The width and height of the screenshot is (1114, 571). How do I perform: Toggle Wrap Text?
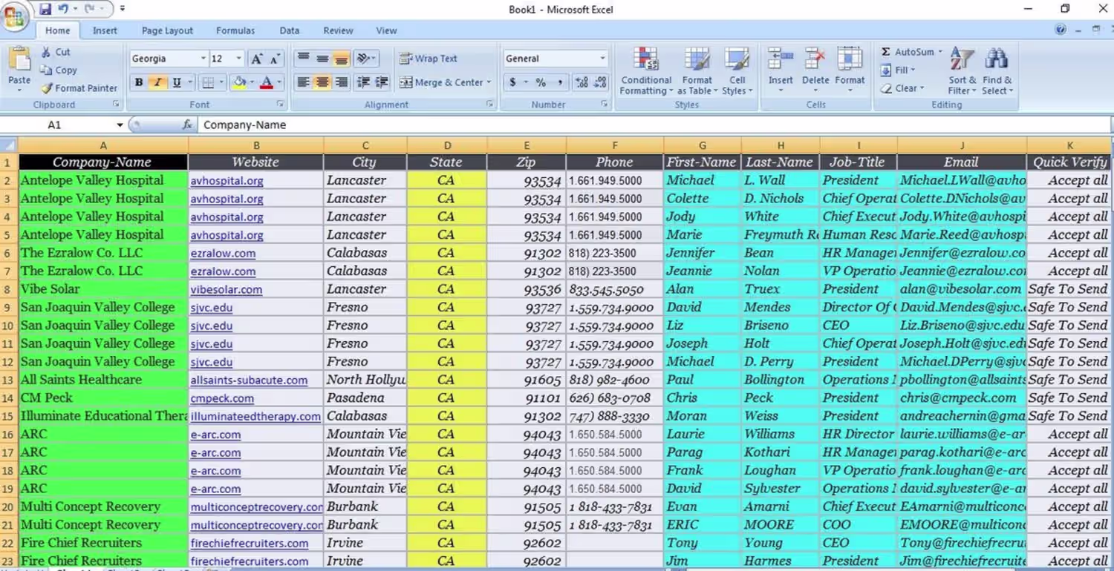tap(429, 59)
